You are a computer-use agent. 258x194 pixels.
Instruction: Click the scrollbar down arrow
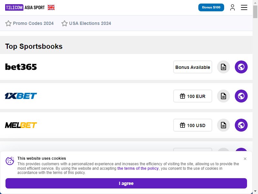pos(255,191)
